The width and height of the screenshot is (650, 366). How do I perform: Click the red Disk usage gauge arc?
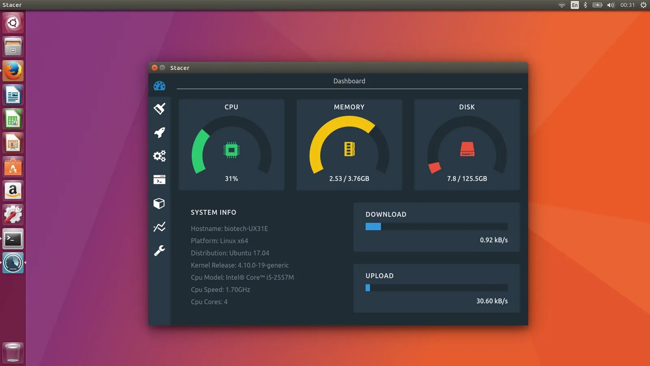434,167
